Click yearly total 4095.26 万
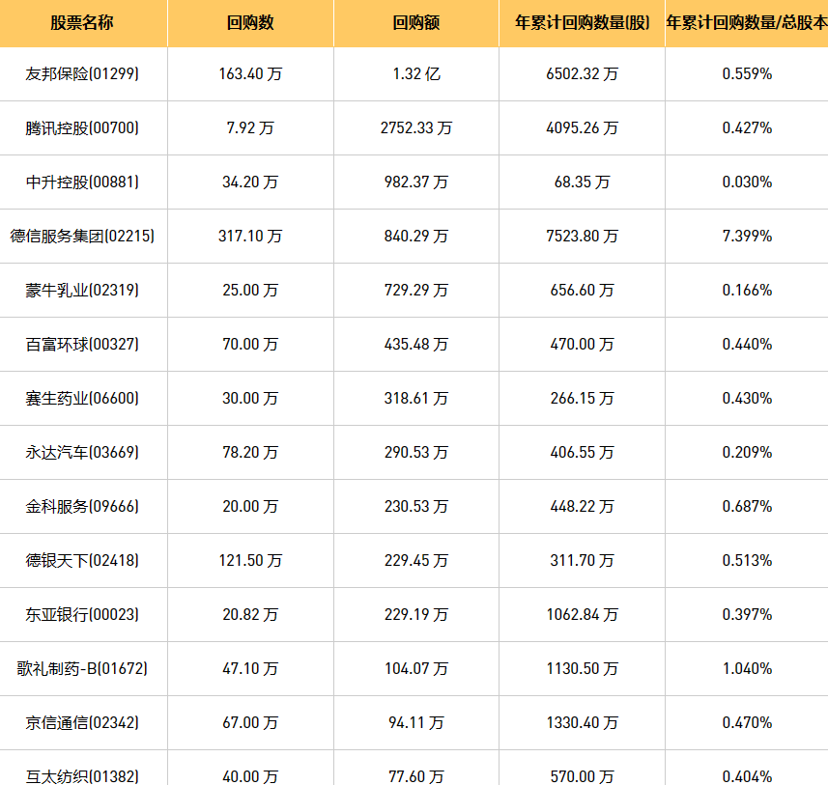828x785 pixels. pos(582,127)
